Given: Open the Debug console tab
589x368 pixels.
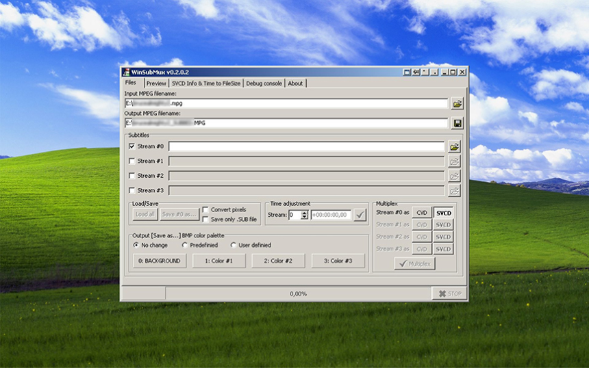Looking at the screenshot, I should (x=264, y=83).
